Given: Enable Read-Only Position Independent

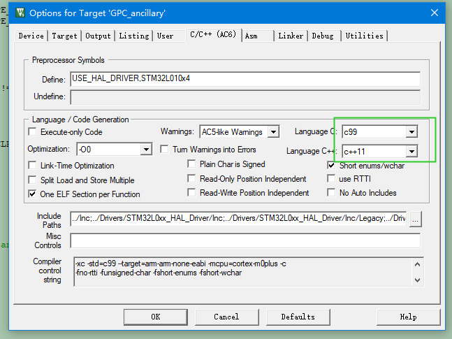Looking at the screenshot, I should tap(191, 179).
